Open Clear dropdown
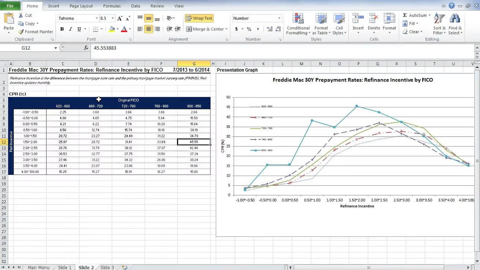The image size is (480, 270). (413, 32)
